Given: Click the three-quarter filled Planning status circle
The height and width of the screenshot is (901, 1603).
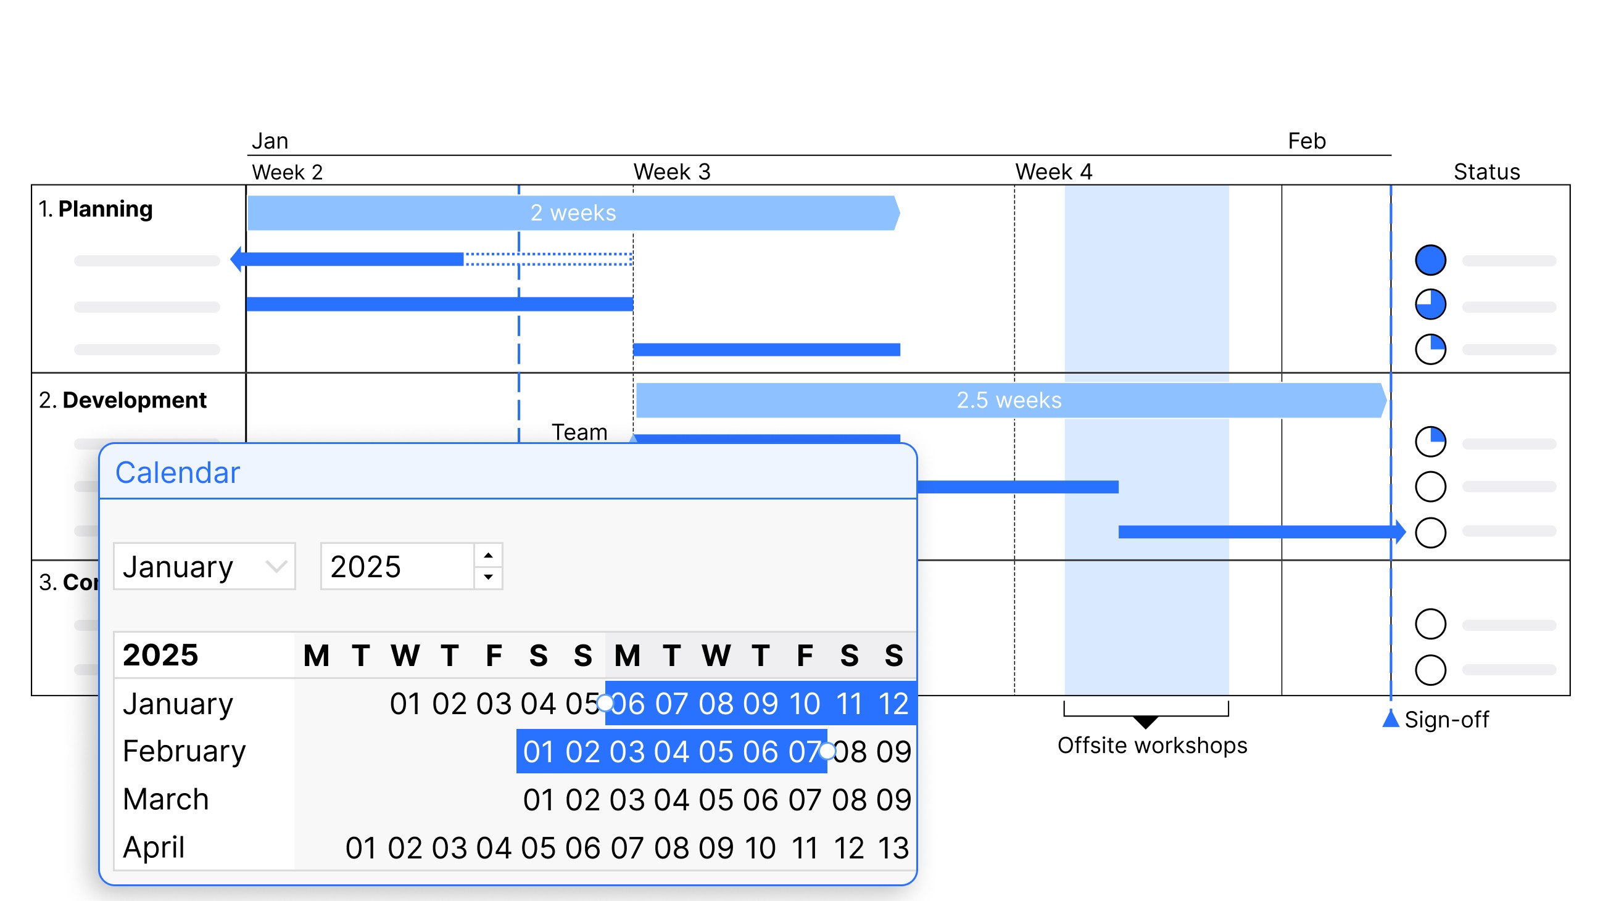Looking at the screenshot, I should pyautogui.click(x=1430, y=304).
